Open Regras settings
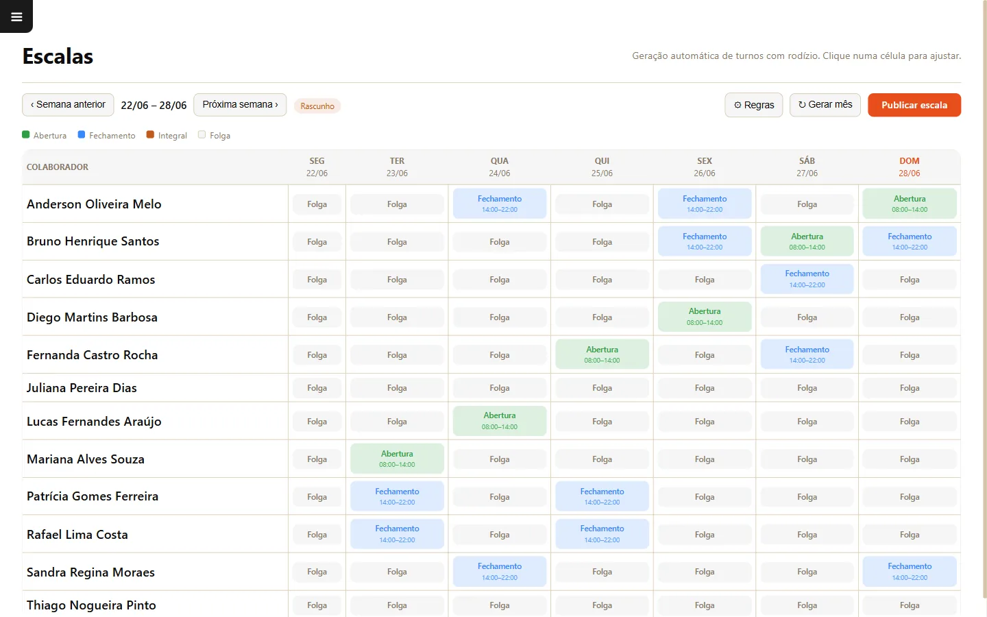987x617 pixels. coord(754,105)
